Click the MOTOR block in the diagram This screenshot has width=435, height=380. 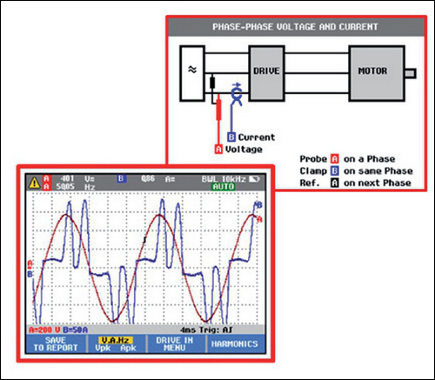pyautogui.click(x=377, y=73)
